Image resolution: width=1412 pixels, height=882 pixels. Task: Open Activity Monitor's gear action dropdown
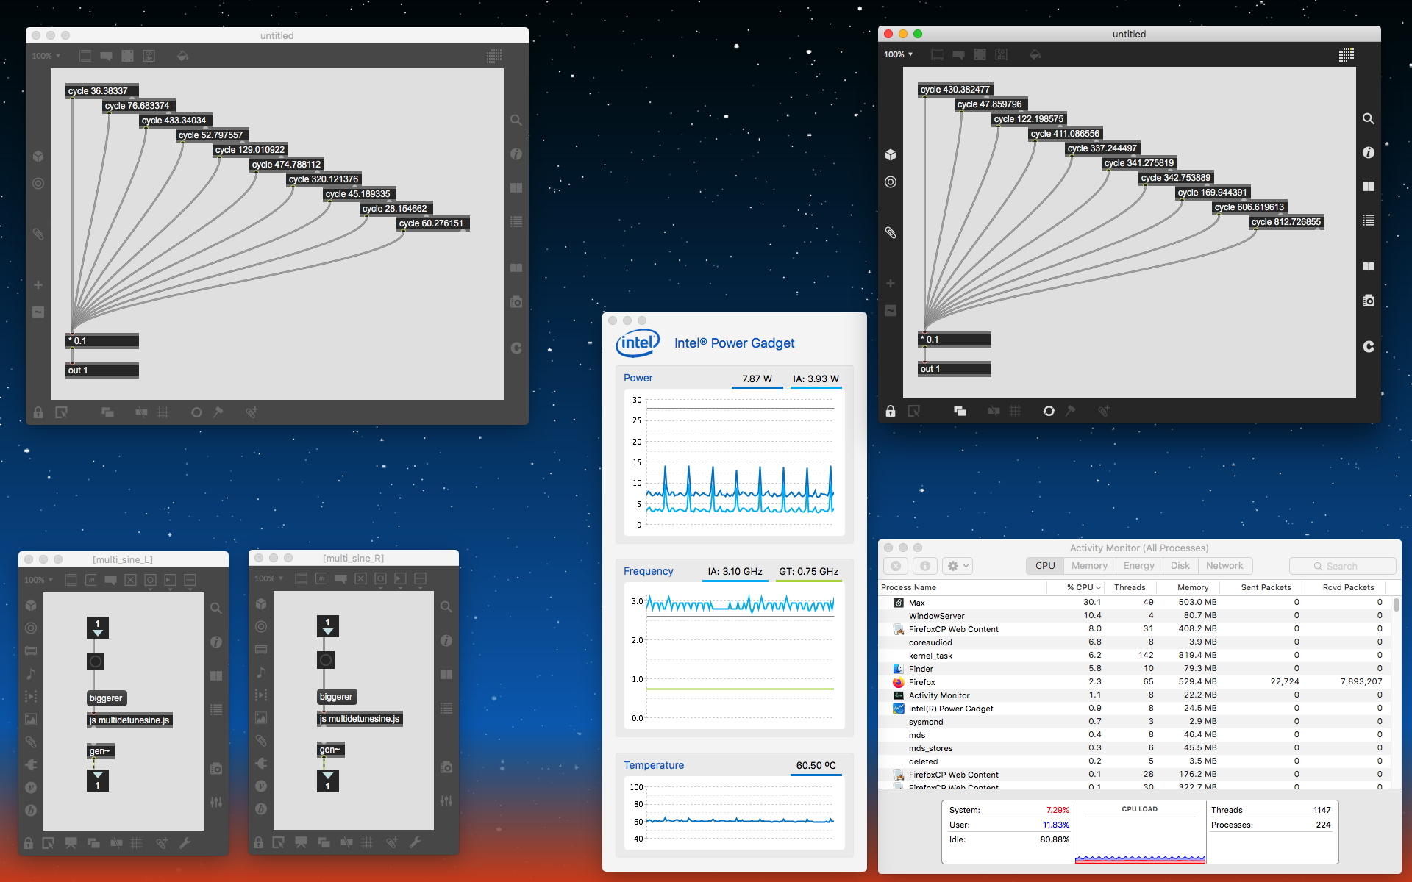958,566
